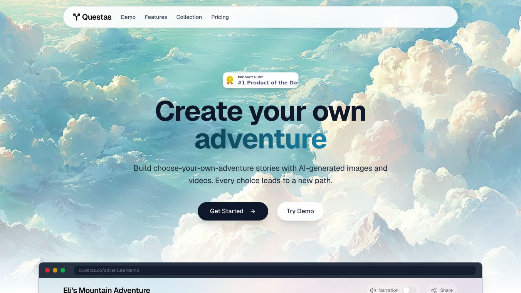Click the yellow dot in demo window
This screenshot has width=521, height=293.
(55, 270)
